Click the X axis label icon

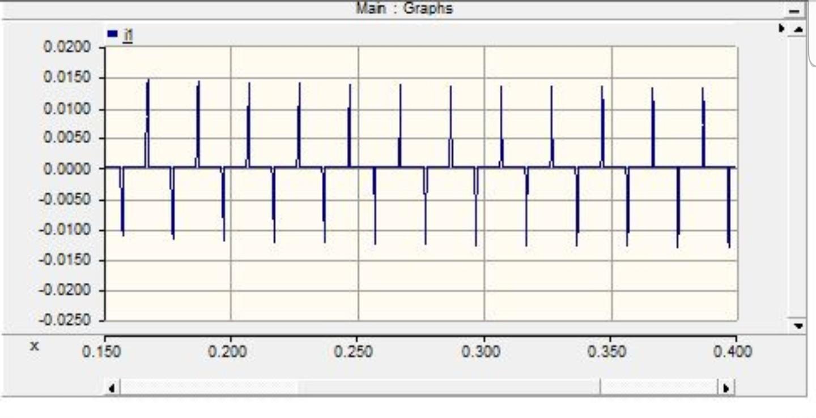34,345
